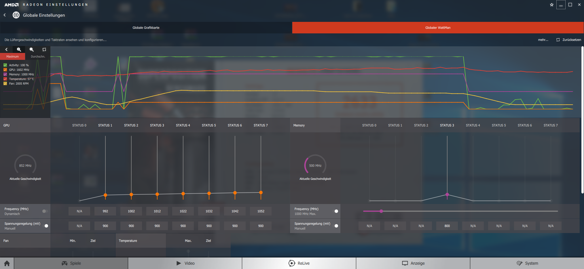Image resolution: width=584 pixels, height=269 pixels.
Task: Click the Zurücksetzen reset icon
Action: pos(558,40)
